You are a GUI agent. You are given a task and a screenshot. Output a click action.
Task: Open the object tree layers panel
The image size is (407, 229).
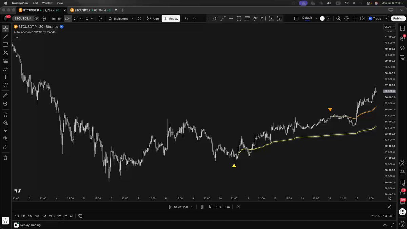(402, 48)
